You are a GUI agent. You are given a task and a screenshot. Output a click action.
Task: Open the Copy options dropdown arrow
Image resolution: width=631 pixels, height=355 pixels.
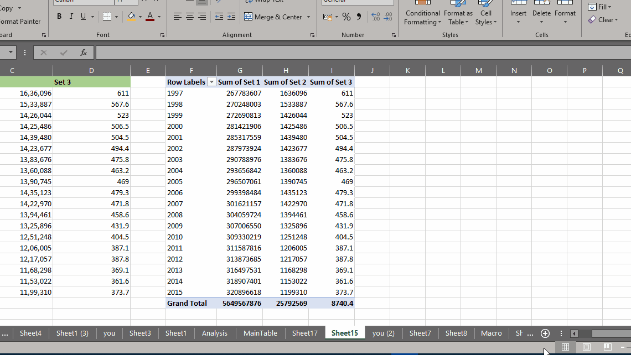click(x=19, y=8)
